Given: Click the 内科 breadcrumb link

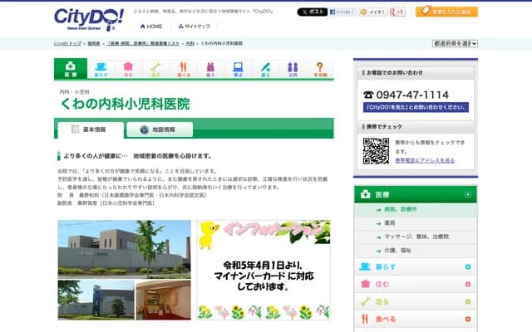Looking at the screenshot, I should pyautogui.click(x=190, y=43).
